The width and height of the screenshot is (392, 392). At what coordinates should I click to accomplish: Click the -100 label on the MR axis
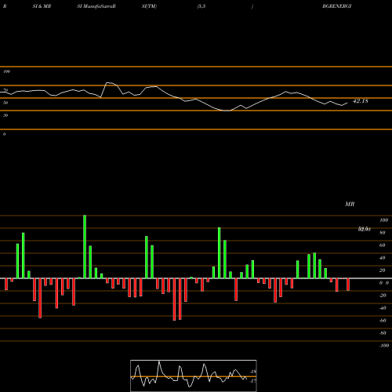click(x=384, y=346)
